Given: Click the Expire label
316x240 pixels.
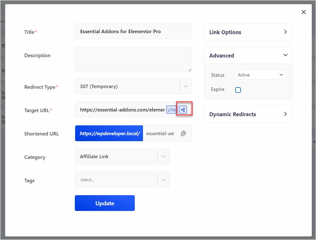Looking at the screenshot, I should point(218,89).
